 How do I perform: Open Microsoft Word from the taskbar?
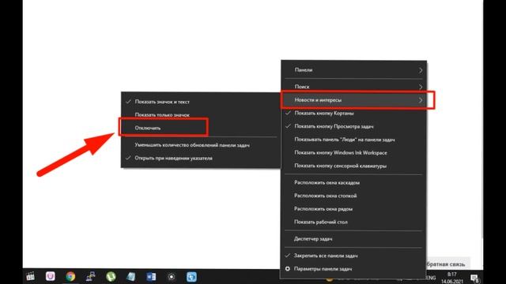tap(151, 277)
